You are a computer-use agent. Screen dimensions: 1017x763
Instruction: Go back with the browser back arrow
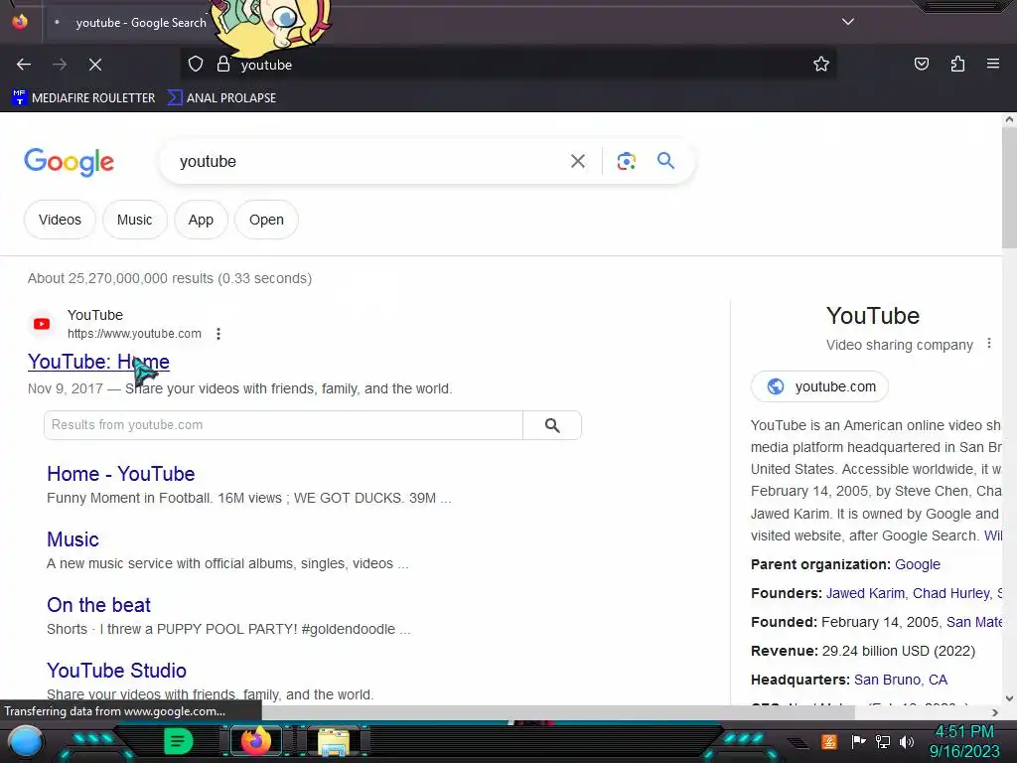pyautogui.click(x=24, y=65)
